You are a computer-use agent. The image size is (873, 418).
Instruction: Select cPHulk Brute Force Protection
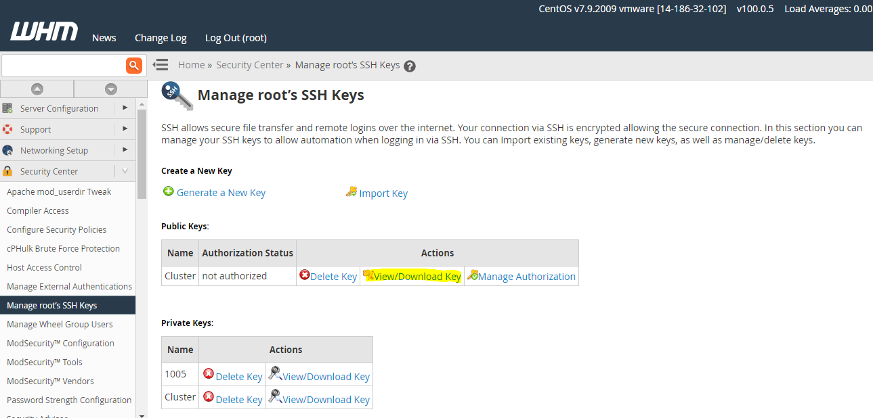[63, 248]
